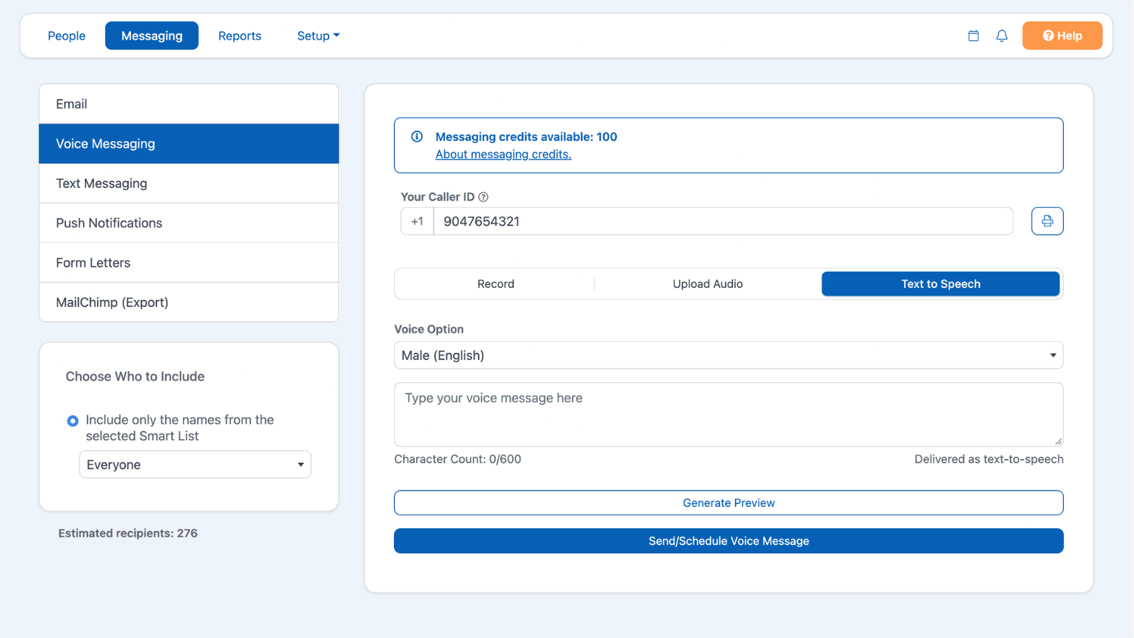Expand the Voice Option dropdown

(729, 355)
